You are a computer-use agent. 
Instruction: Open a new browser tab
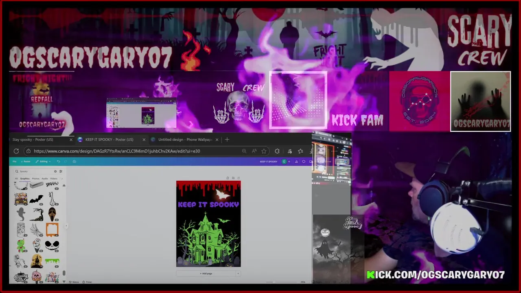227,140
